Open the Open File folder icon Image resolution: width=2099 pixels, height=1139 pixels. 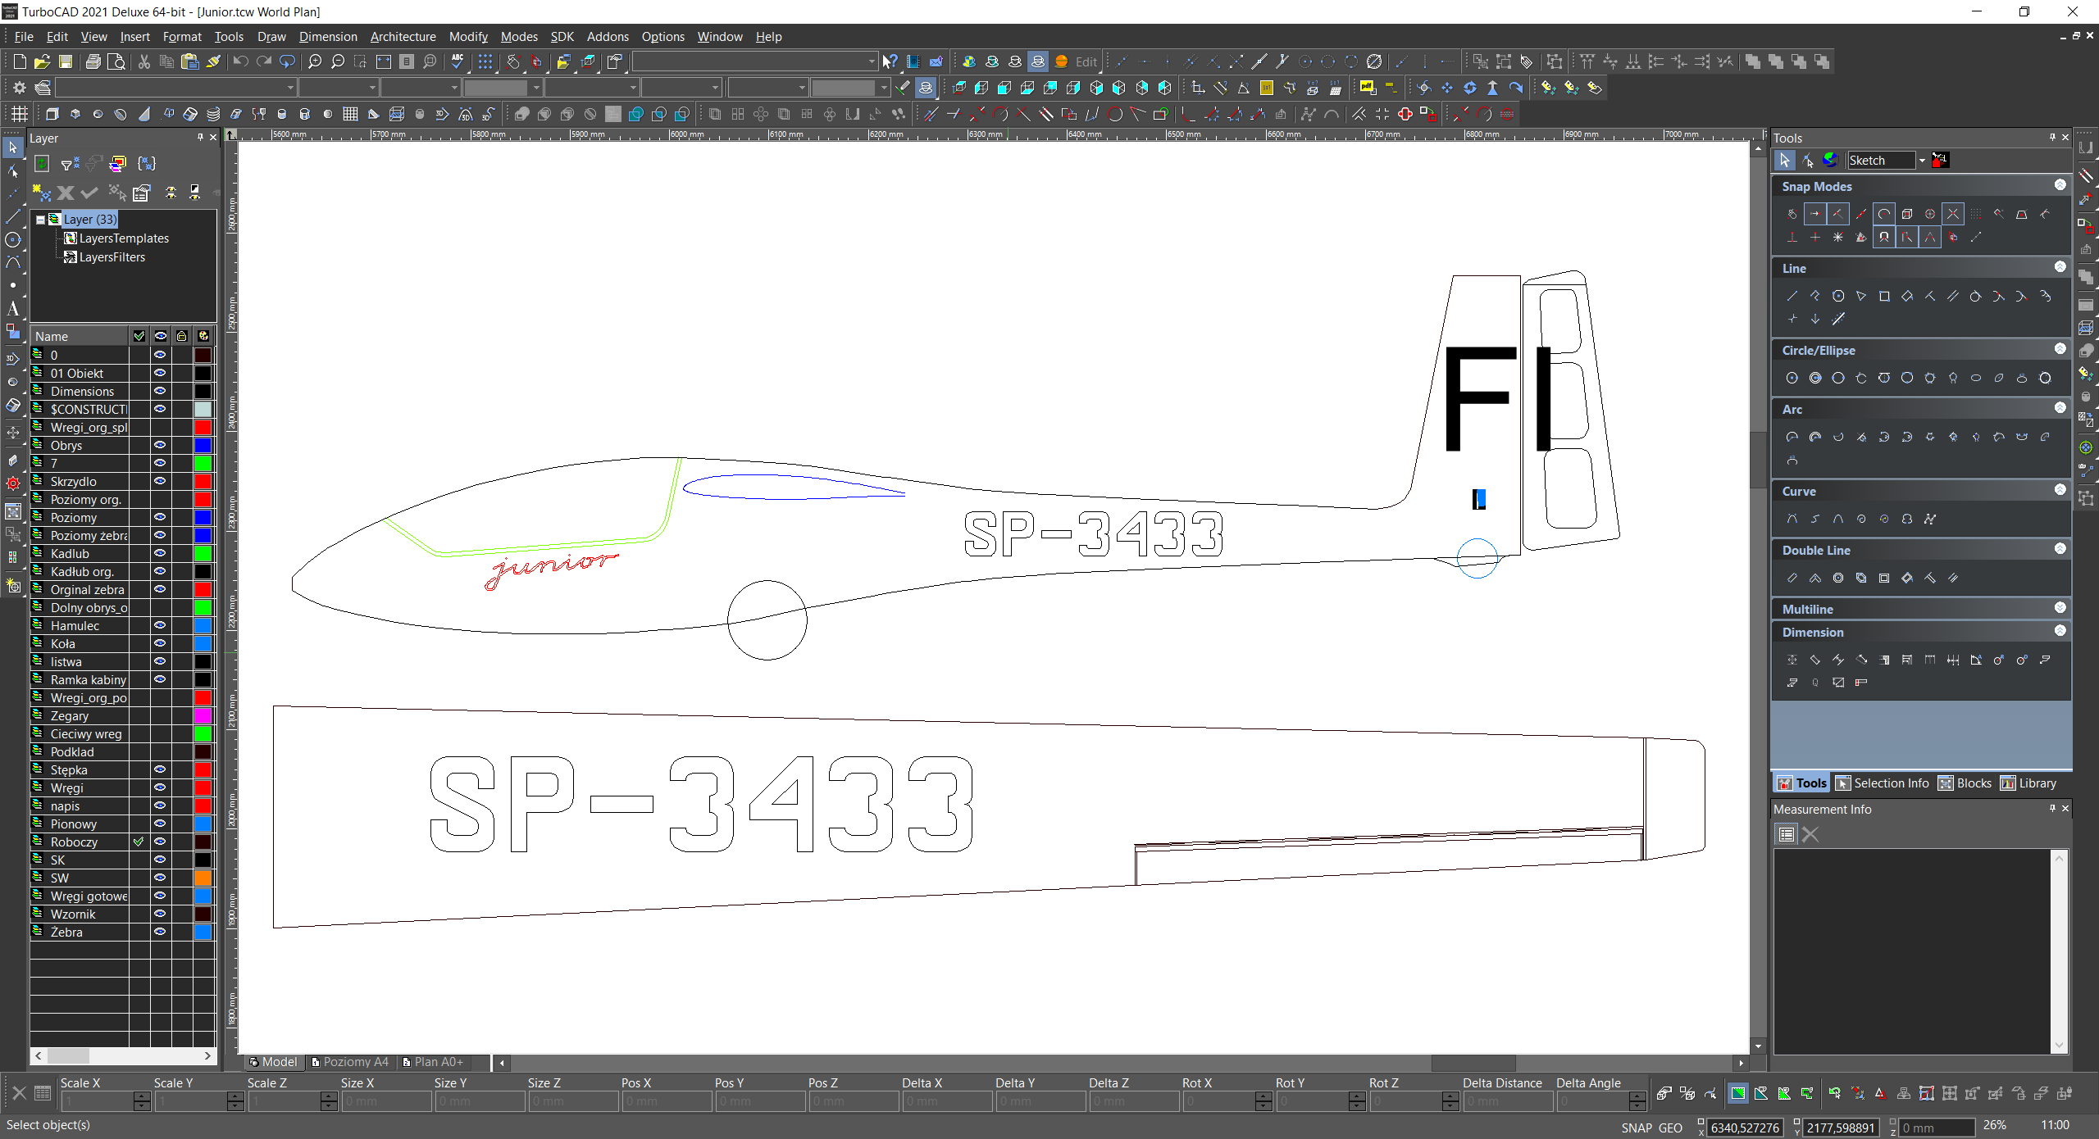(x=43, y=61)
